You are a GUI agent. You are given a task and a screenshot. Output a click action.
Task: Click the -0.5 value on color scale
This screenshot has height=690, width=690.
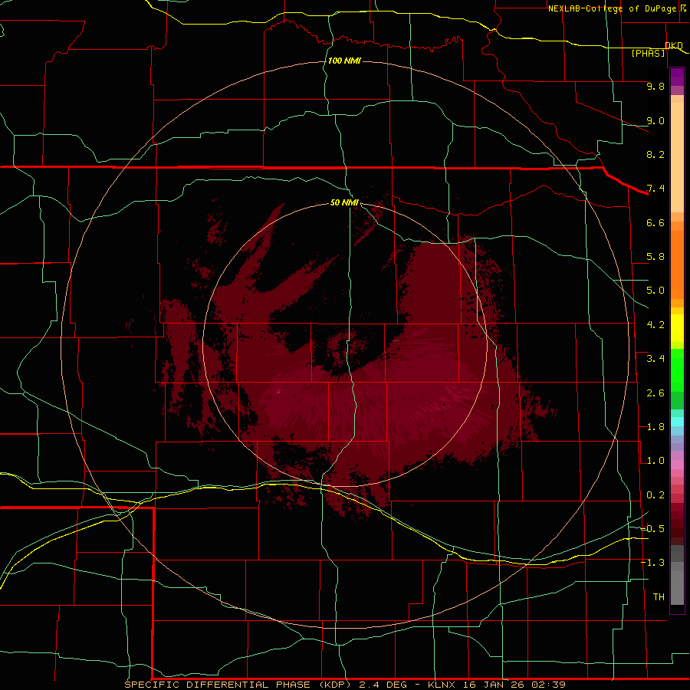[653, 529]
